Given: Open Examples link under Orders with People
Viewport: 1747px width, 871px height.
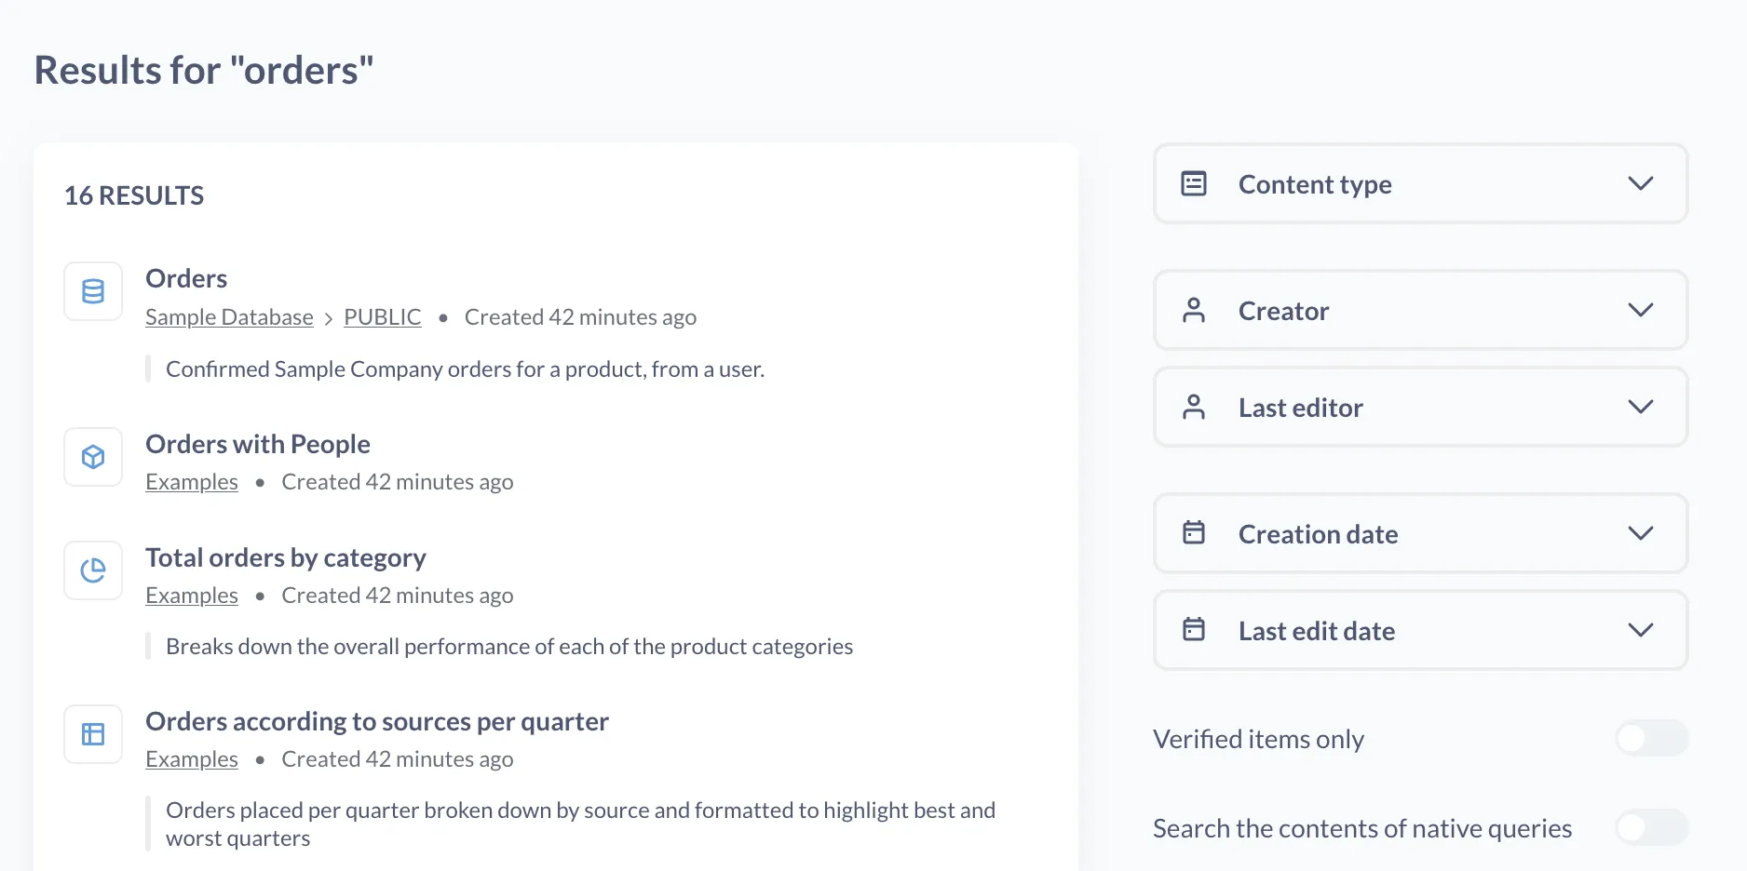Looking at the screenshot, I should (x=192, y=482).
